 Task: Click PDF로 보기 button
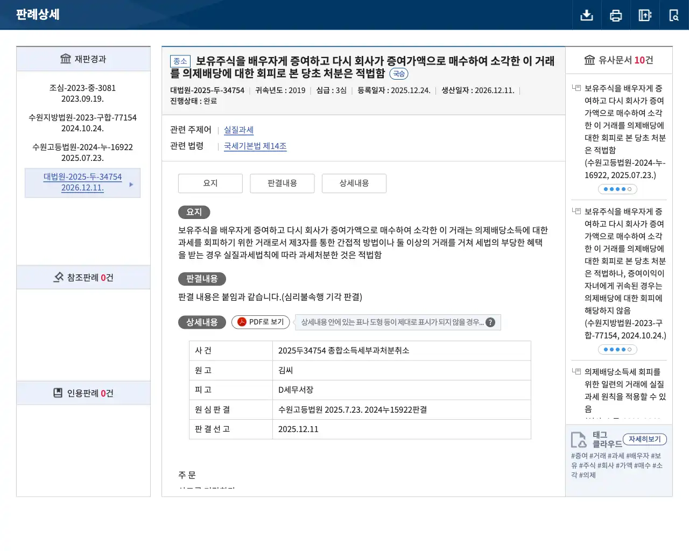261,322
